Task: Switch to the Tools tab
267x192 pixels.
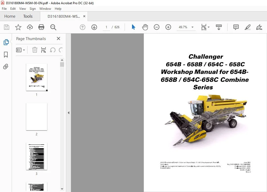Action: (x=28, y=16)
